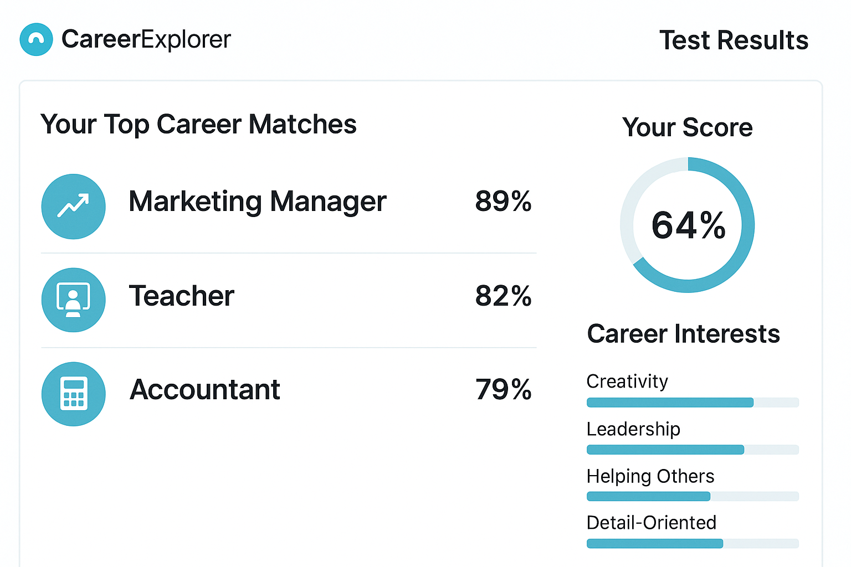Click the Accountant calculator icon
Screen dimensions: 851x567
click(x=74, y=394)
